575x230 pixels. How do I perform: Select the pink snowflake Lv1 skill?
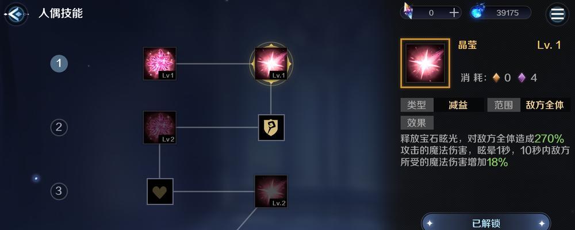point(159,63)
